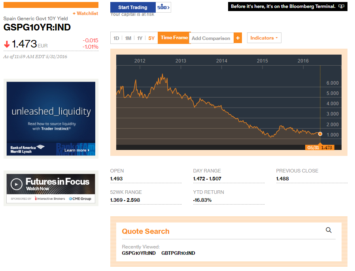Click the 3.000 y-axis value

pyautogui.click(x=332, y=114)
